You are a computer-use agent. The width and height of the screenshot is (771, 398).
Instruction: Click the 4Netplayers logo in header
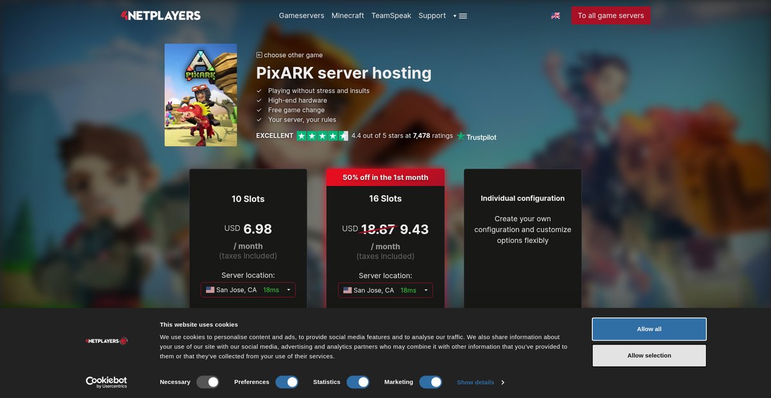click(x=161, y=15)
